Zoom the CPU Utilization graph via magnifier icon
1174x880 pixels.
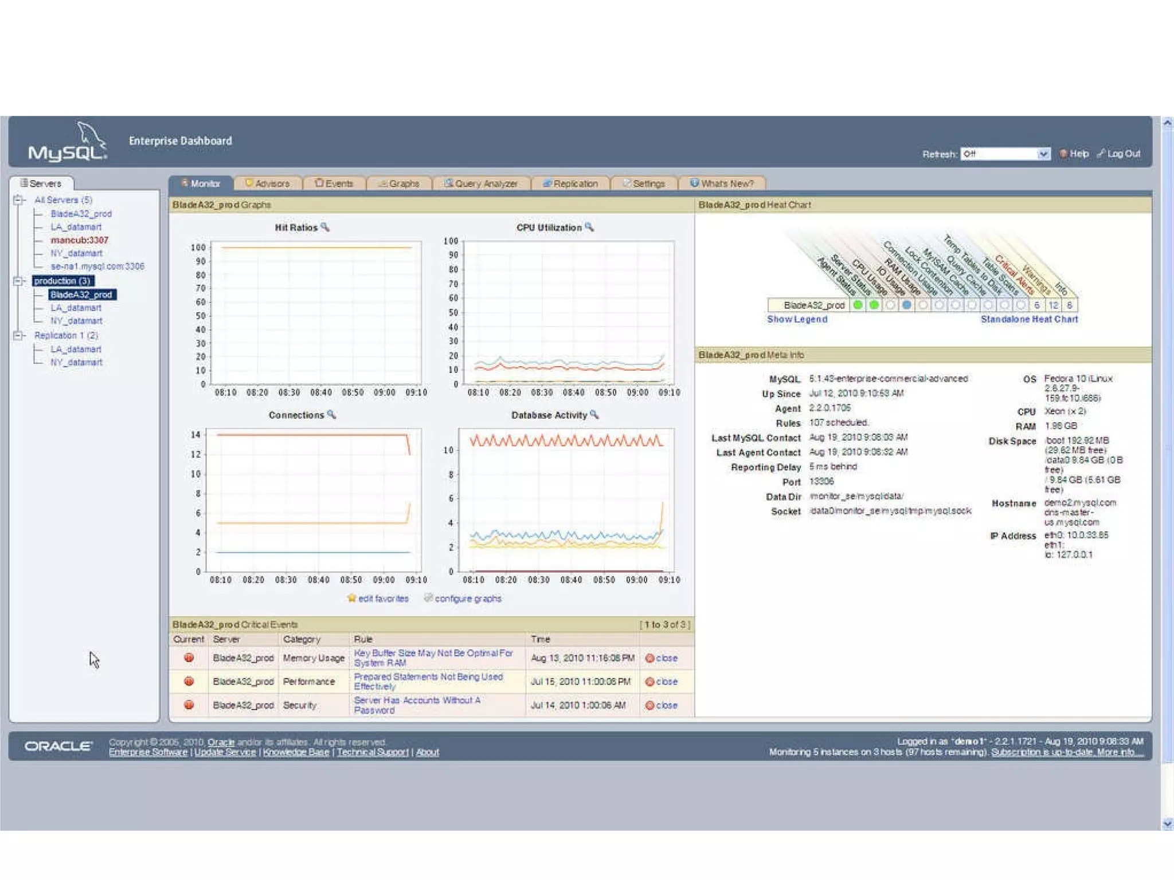pos(589,227)
